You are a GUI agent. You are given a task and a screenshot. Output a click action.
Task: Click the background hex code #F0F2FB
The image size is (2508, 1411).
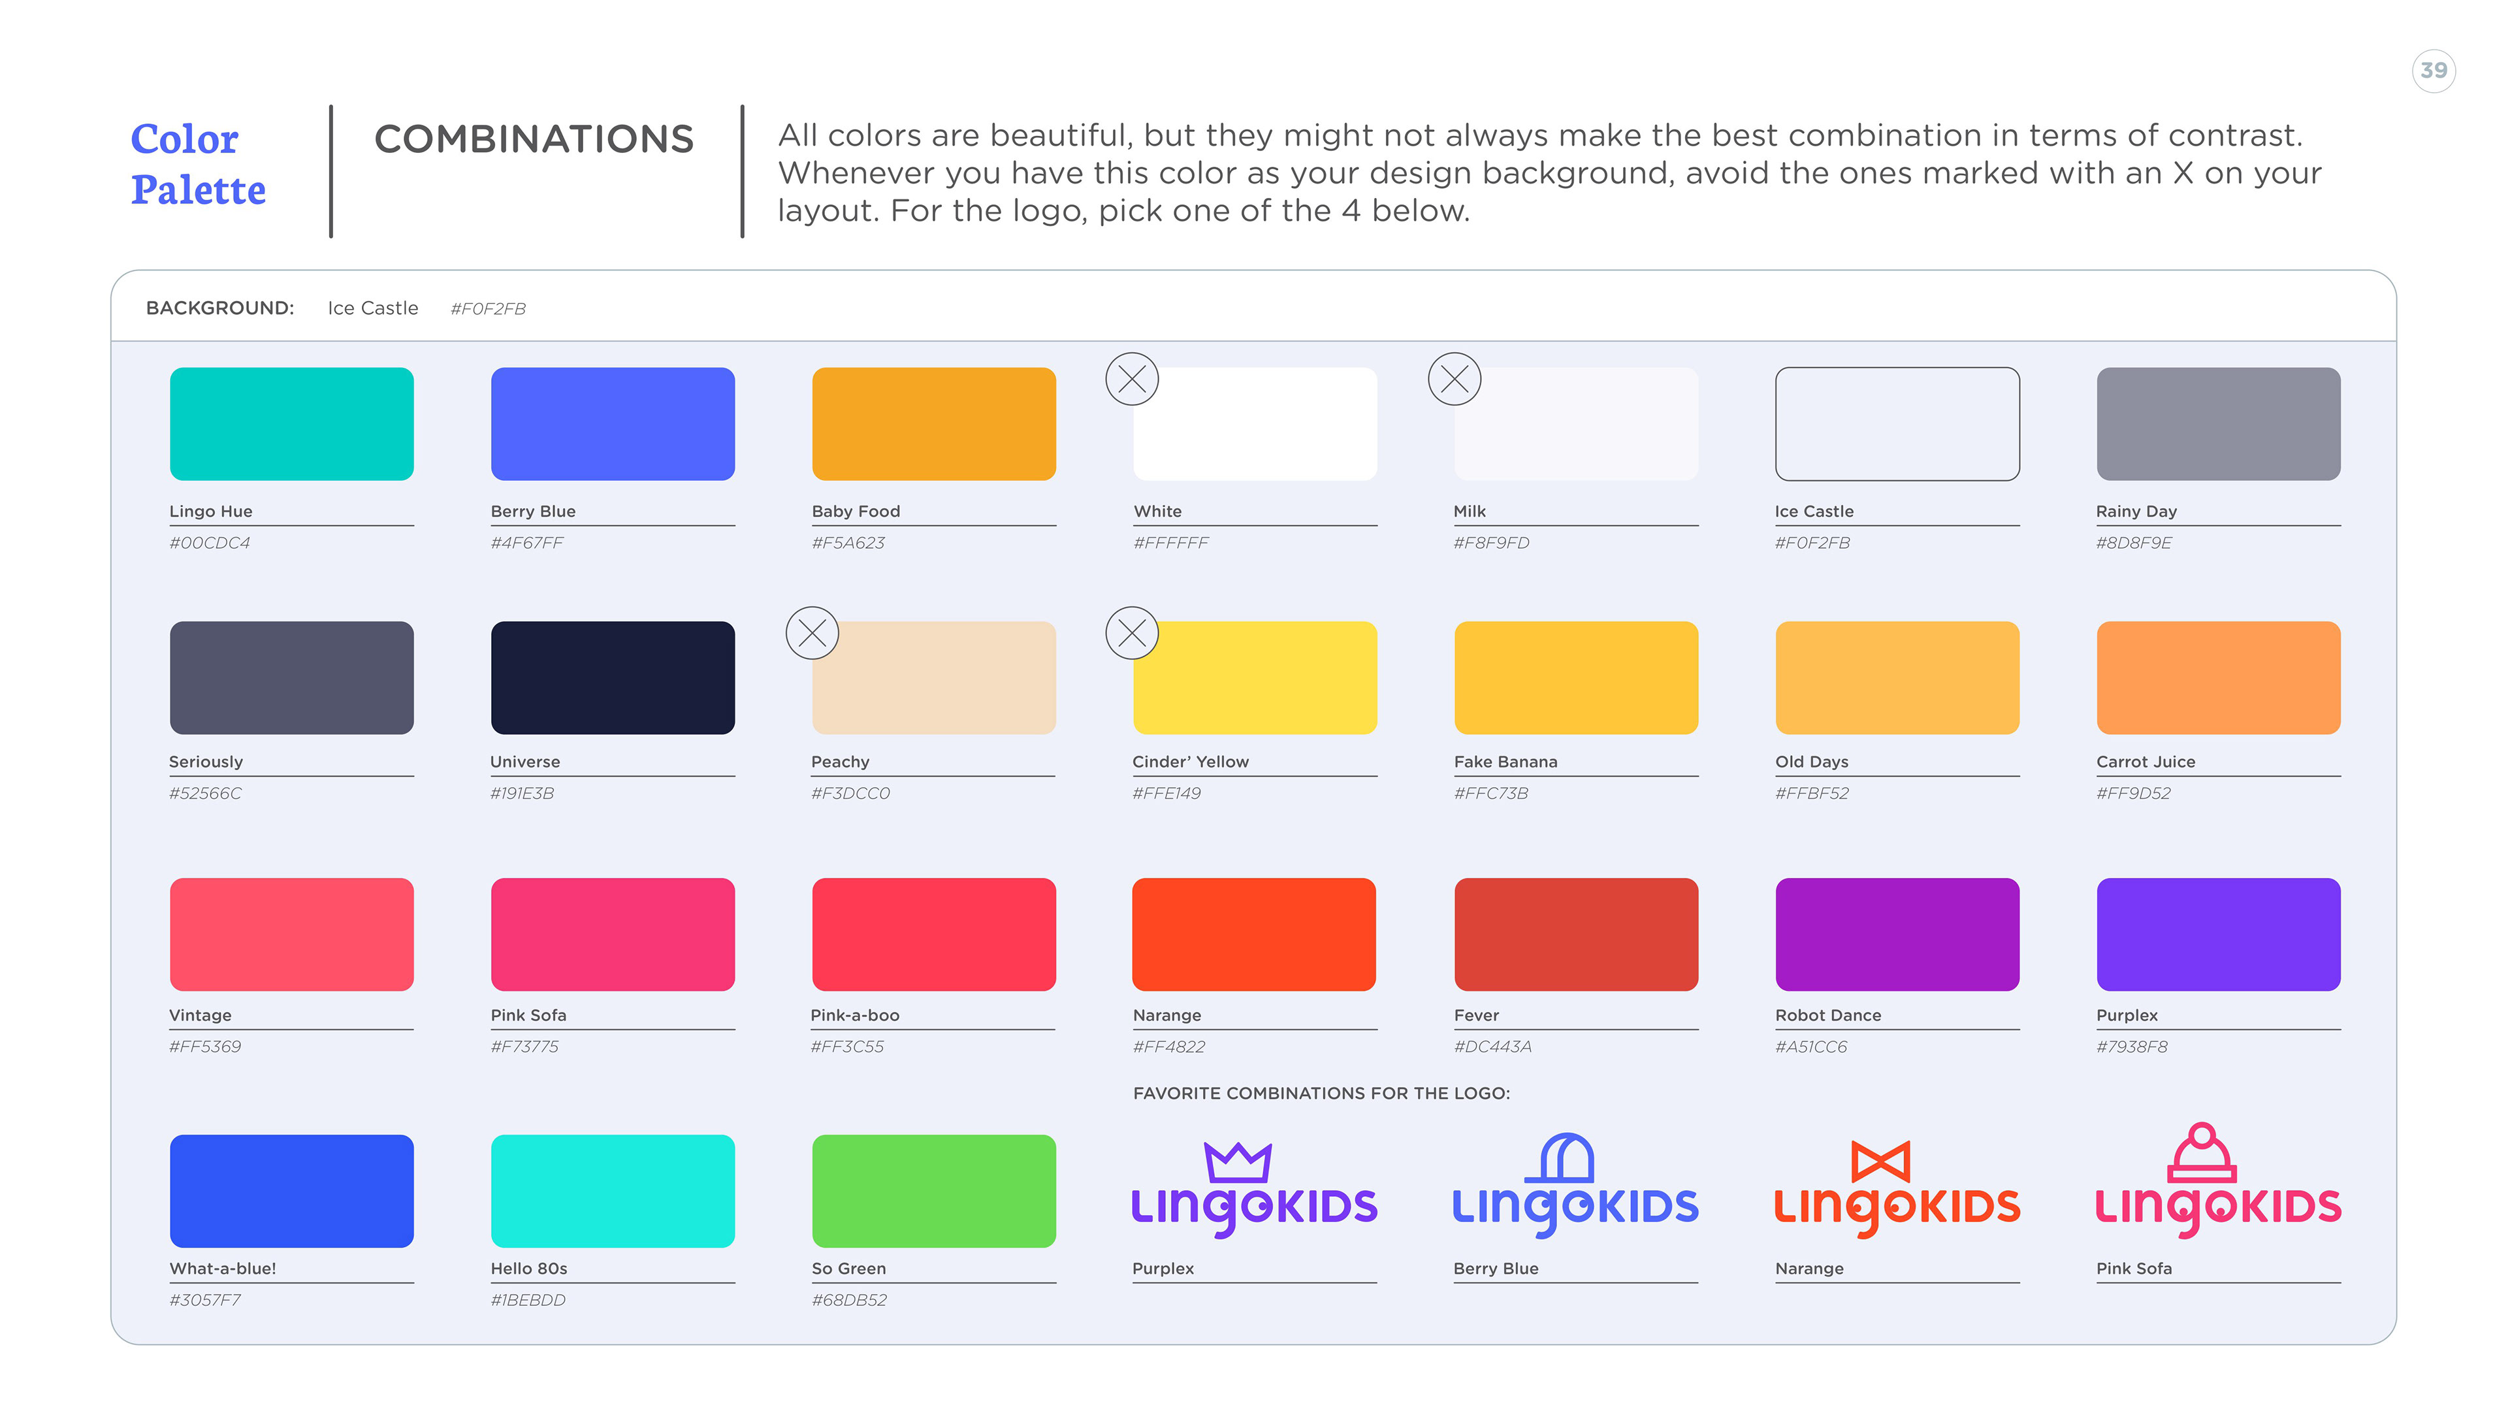[x=488, y=309]
